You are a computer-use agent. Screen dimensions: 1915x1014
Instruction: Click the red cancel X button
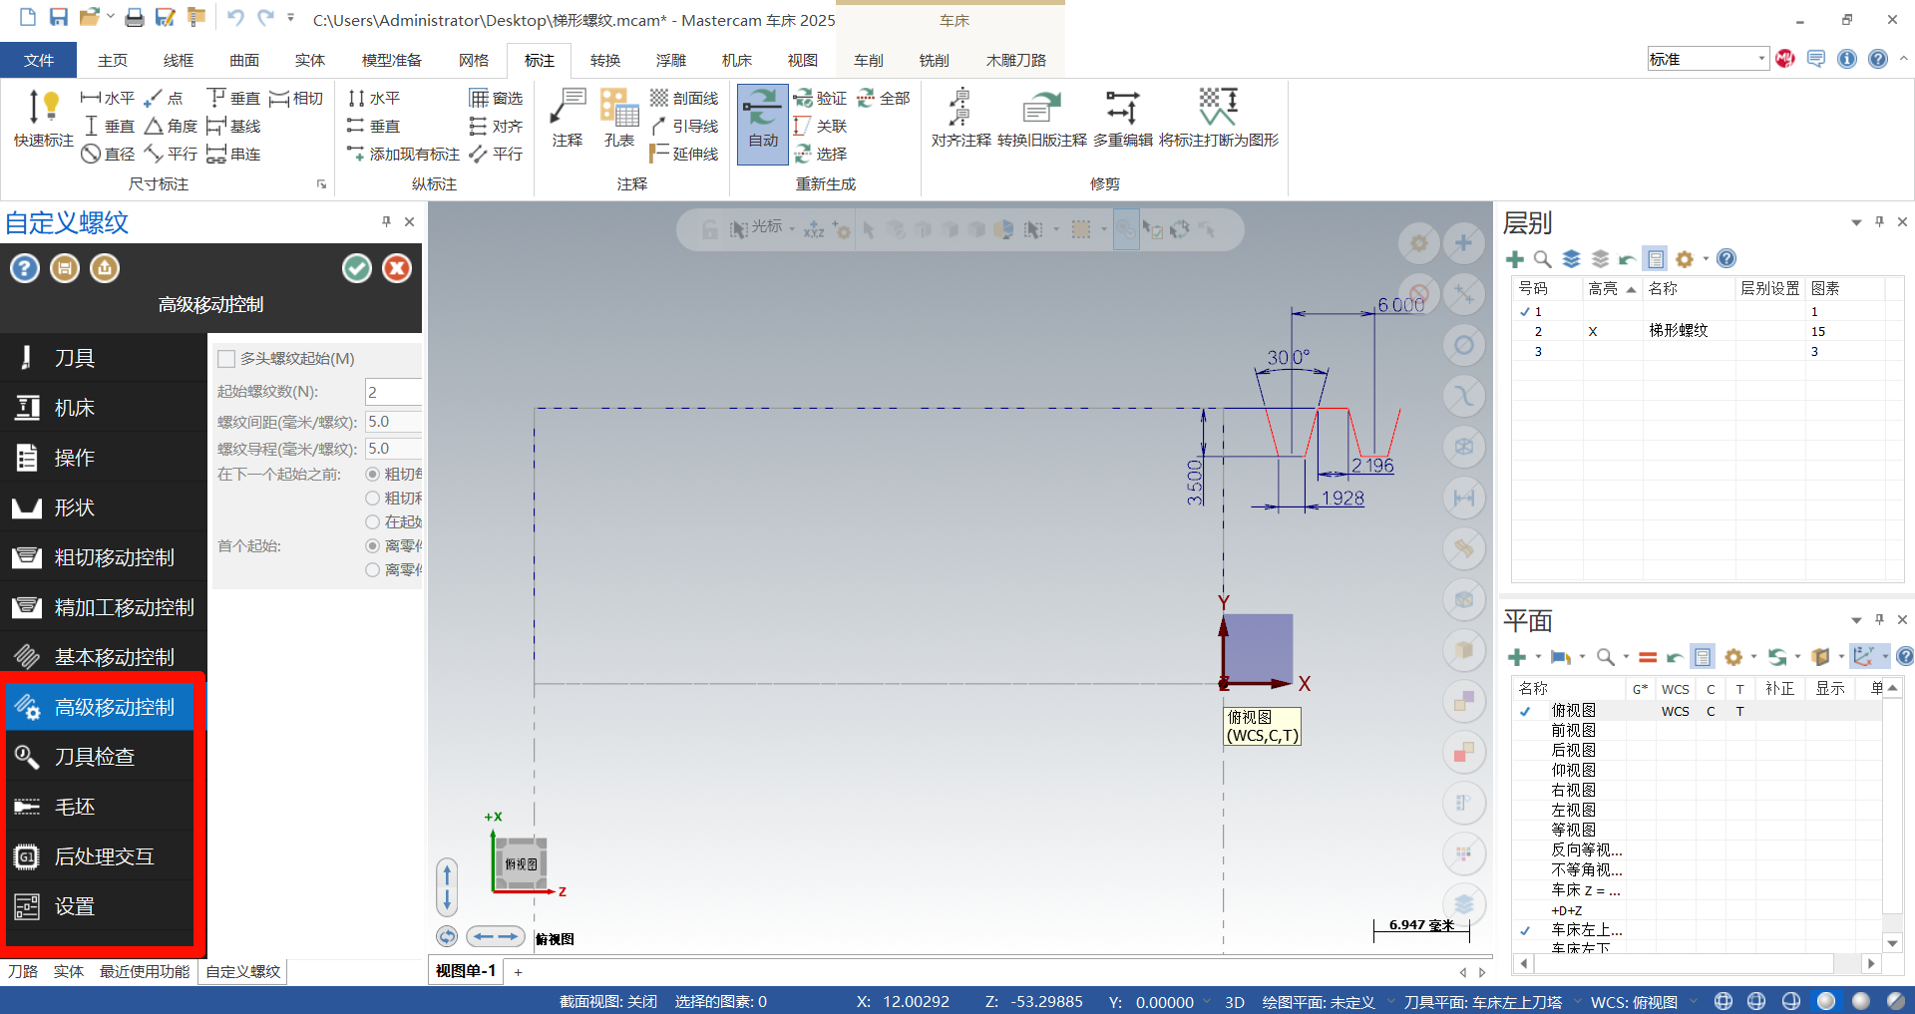(x=397, y=268)
